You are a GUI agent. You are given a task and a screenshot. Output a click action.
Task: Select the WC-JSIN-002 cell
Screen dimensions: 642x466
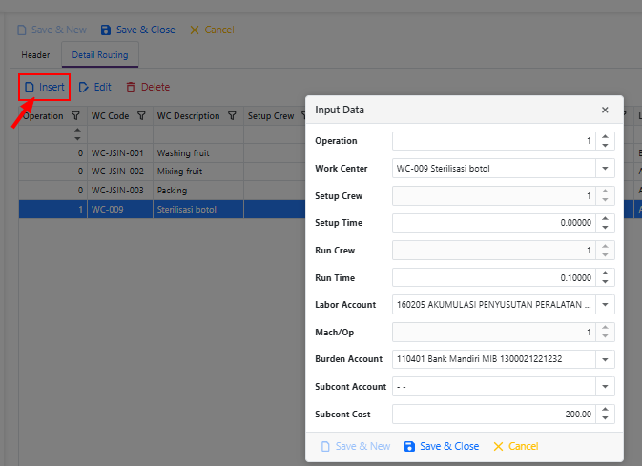point(119,171)
